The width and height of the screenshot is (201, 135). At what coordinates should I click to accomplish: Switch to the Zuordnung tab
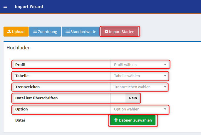[45, 32]
